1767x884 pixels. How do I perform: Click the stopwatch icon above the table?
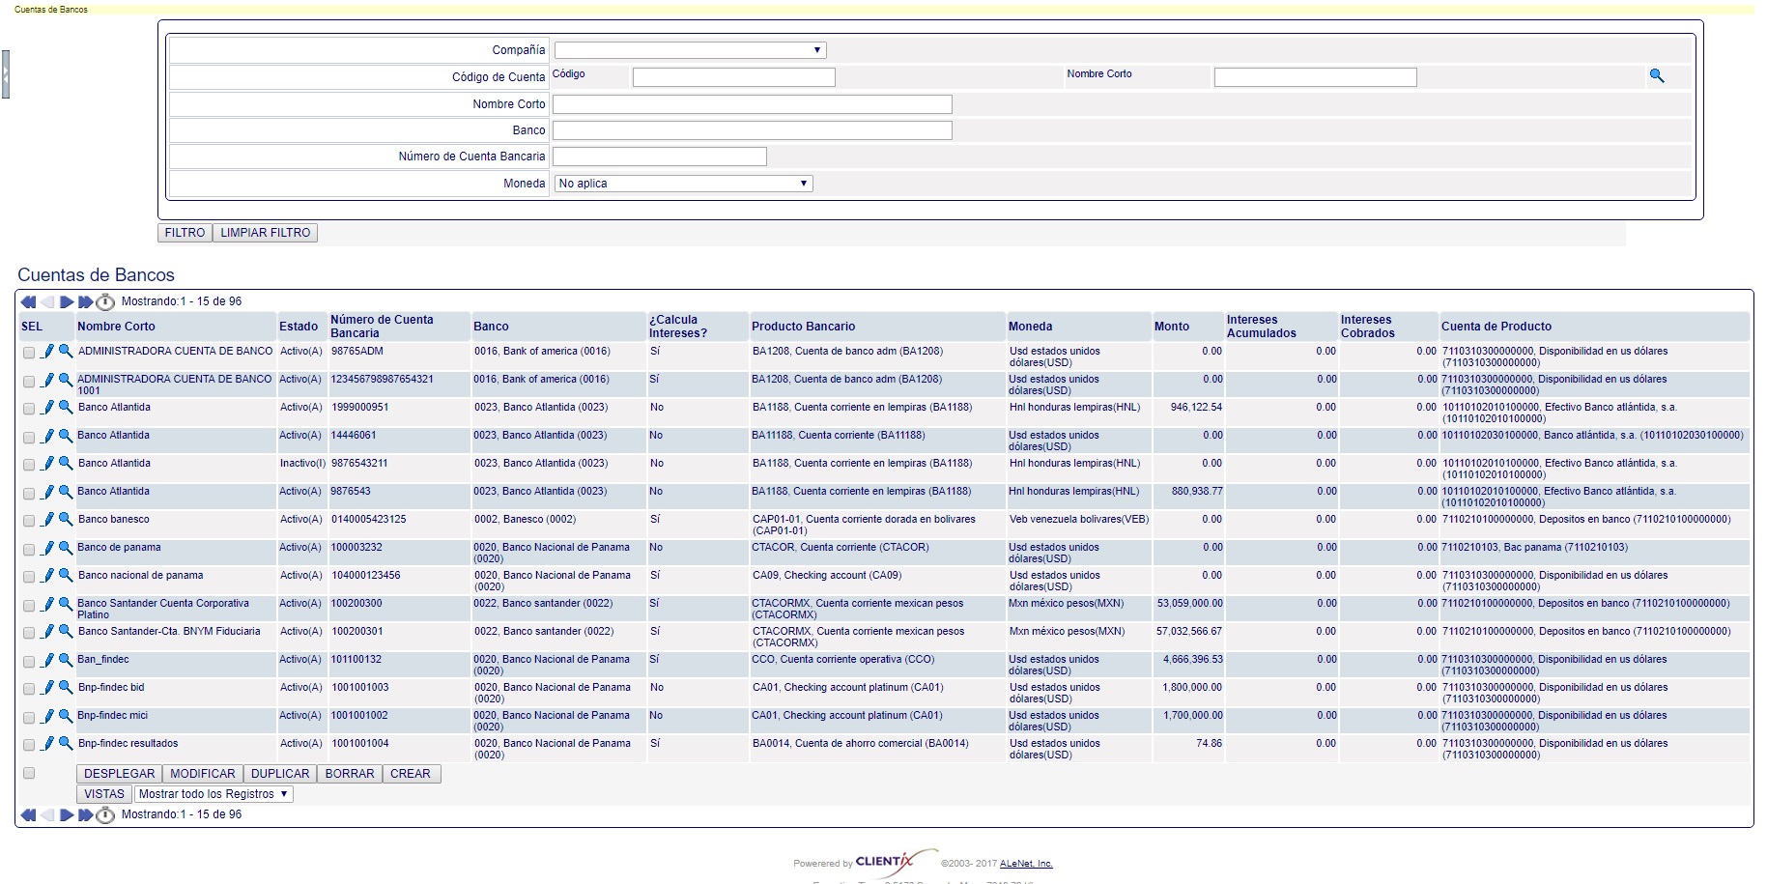(105, 302)
